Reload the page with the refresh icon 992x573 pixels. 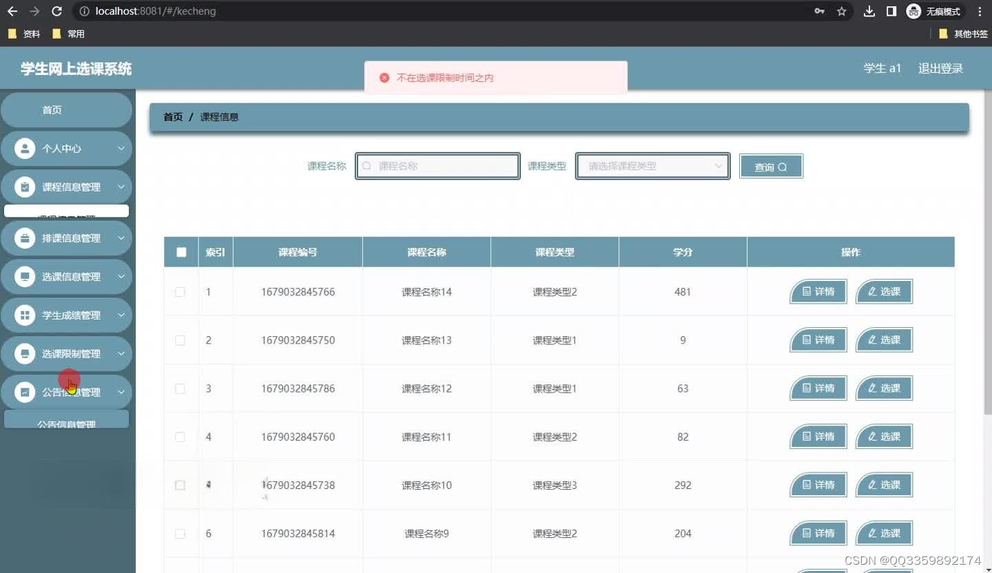click(x=57, y=11)
